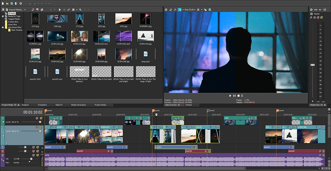Switch to the Explorer tab

[25, 105]
